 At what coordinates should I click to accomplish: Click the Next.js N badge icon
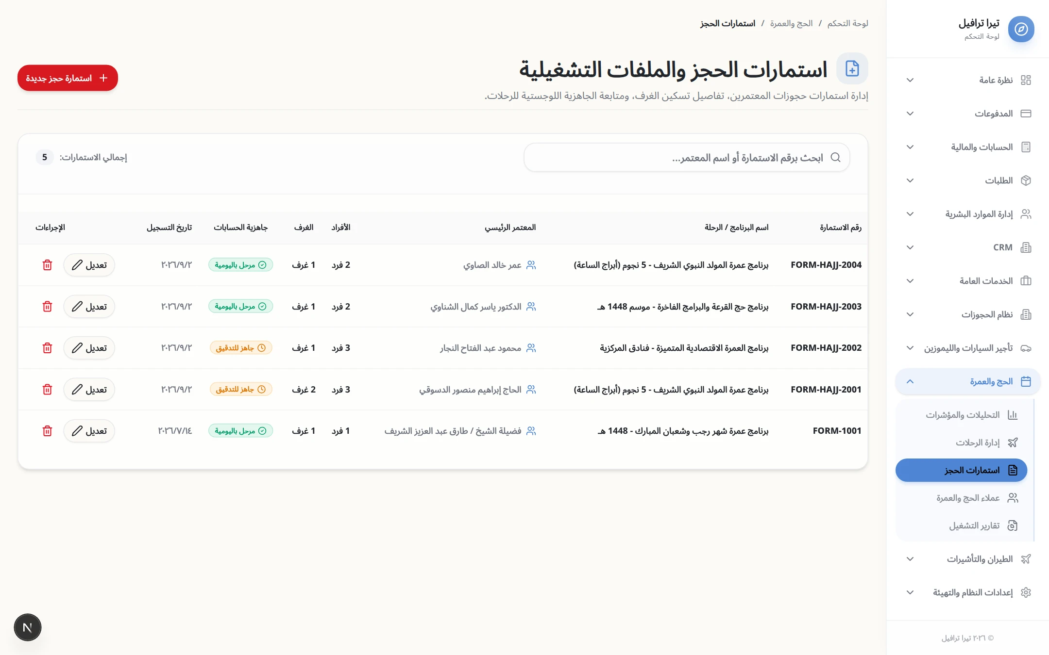[x=28, y=627]
